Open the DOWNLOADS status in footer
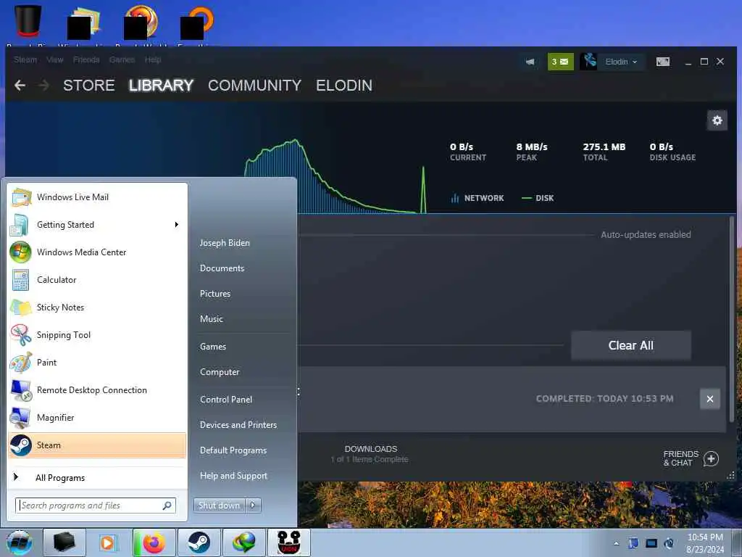742x557 pixels. click(x=370, y=453)
